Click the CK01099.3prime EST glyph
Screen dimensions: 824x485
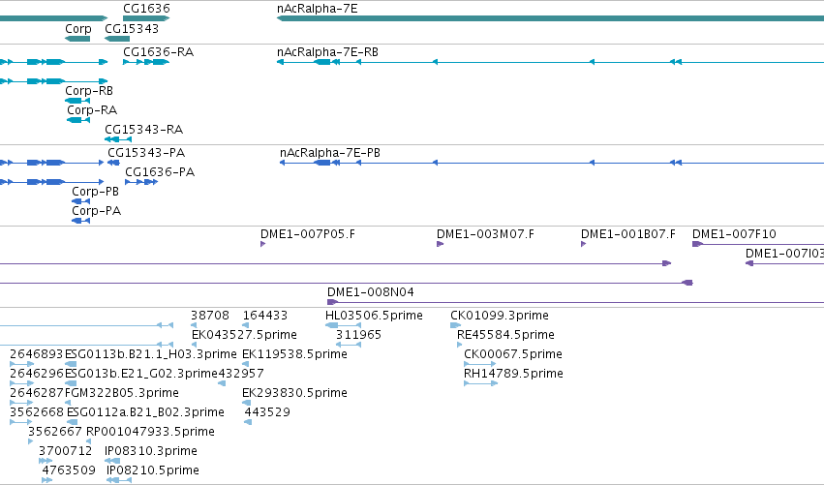pos(455,325)
